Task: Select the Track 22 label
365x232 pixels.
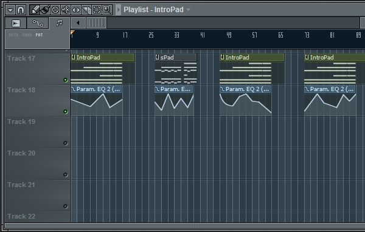Action: point(21,216)
